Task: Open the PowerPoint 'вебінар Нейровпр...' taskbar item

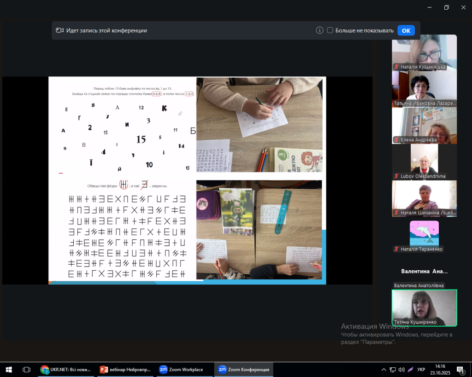Action: pyautogui.click(x=125, y=369)
